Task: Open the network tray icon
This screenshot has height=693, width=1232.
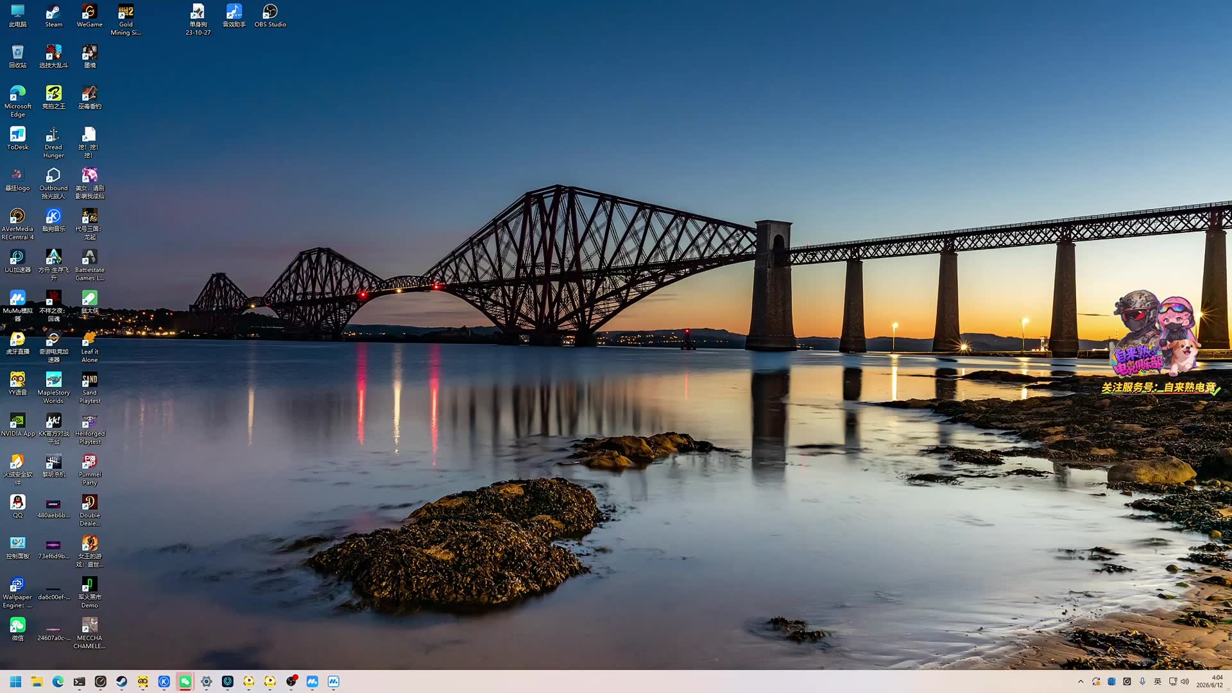Action: pyautogui.click(x=1173, y=681)
